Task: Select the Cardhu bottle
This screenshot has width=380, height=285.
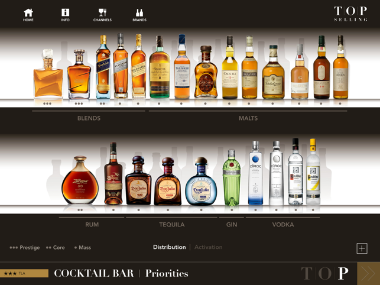Action: coord(206,72)
